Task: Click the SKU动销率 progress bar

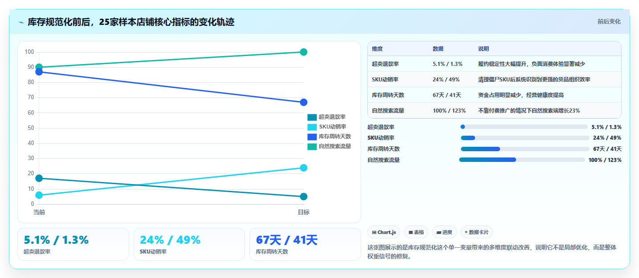Action: [525, 138]
